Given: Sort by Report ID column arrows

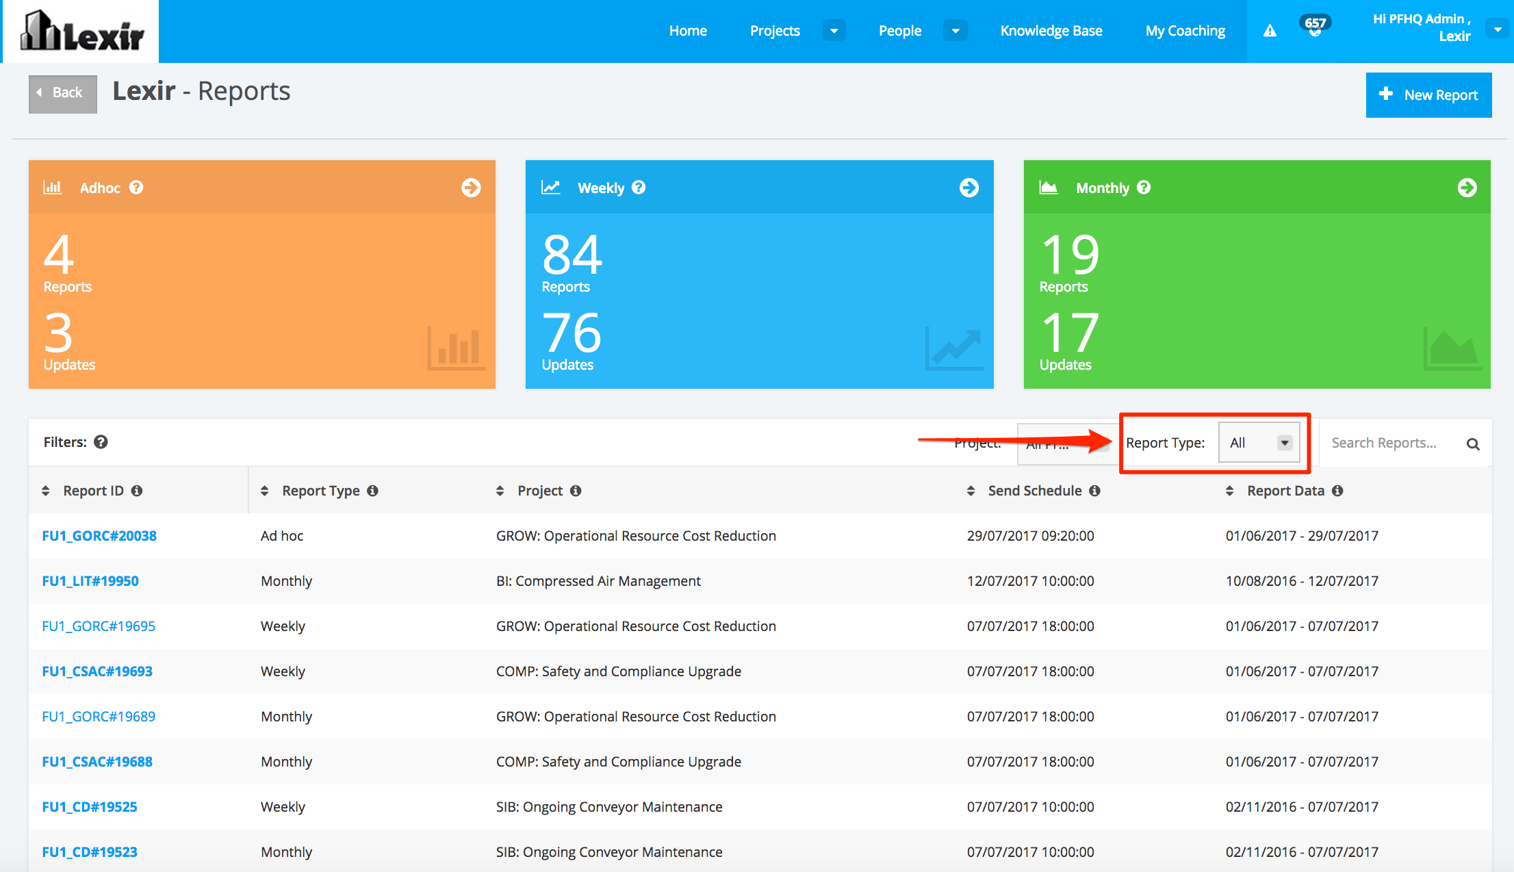Looking at the screenshot, I should pyautogui.click(x=46, y=491).
